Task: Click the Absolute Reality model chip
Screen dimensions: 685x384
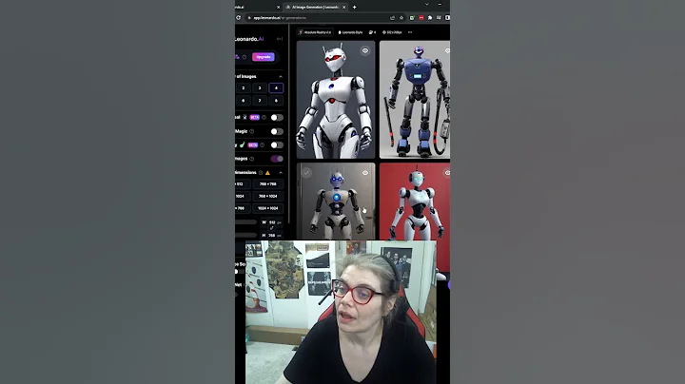Action: [315, 32]
